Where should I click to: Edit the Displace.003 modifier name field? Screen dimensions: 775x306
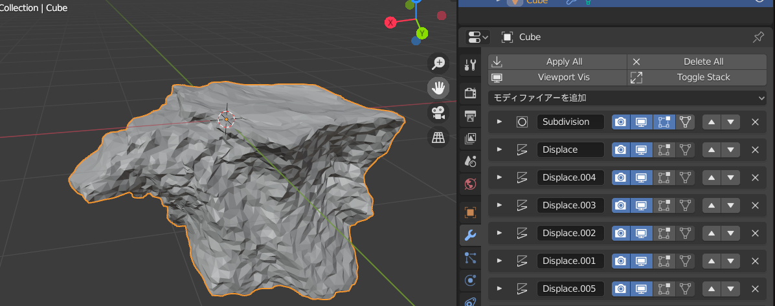[571, 205]
